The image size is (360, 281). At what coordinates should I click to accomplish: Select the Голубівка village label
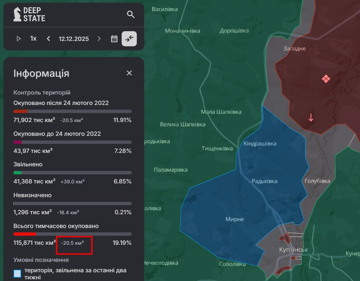(x=317, y=181)
